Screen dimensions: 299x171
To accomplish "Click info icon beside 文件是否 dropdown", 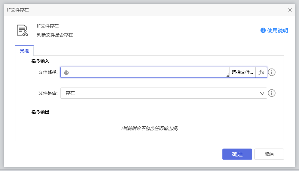I will click(x=272, y=93).
